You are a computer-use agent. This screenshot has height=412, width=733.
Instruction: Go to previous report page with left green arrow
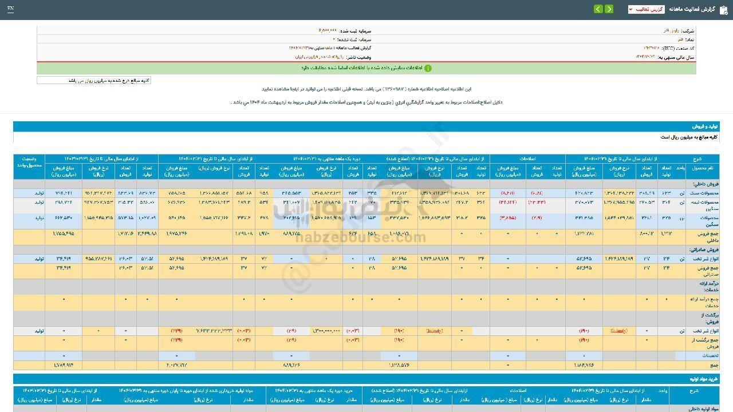pos(598,9)
